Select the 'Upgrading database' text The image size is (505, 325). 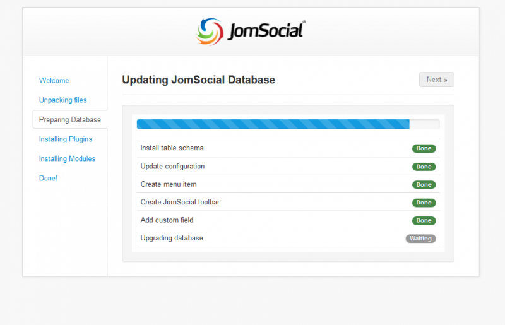click(172, 238)
